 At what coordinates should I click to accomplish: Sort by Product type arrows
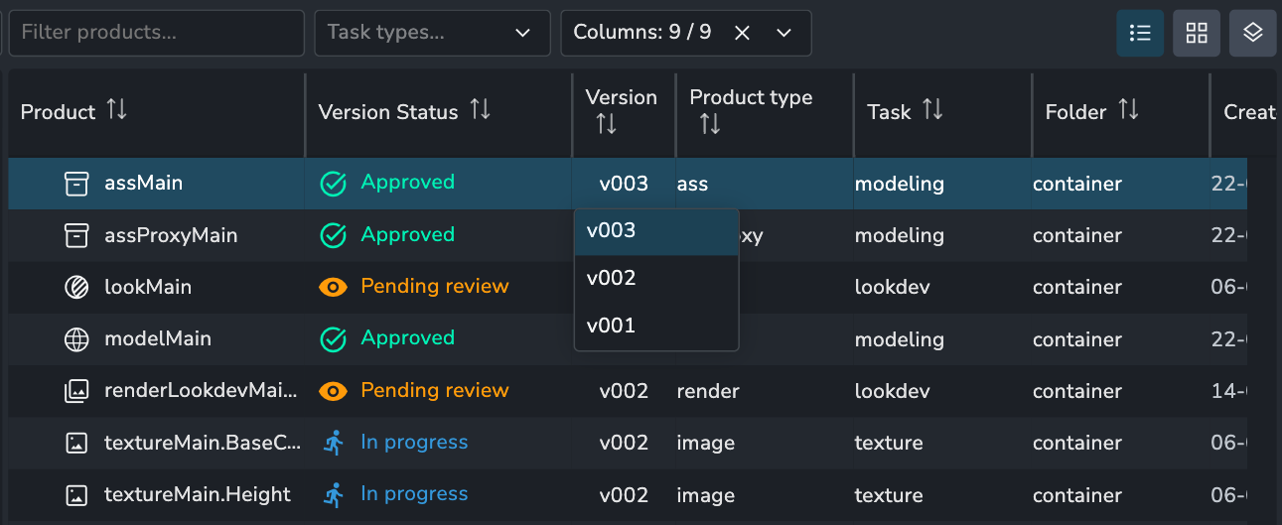click(710, 124)
